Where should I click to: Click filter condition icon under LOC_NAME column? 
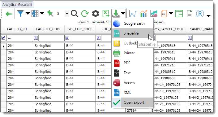click(99, 38)
